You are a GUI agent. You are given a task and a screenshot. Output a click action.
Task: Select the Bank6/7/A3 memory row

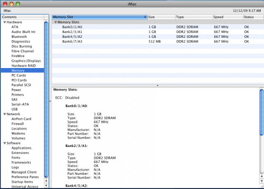point(158,42)
